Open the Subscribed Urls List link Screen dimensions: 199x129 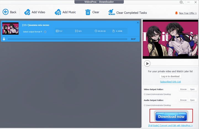point(170,82)
